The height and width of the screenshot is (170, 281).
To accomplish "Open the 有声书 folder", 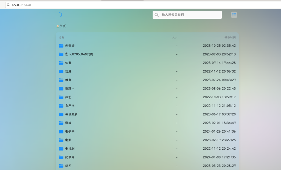I will (70, 106).
